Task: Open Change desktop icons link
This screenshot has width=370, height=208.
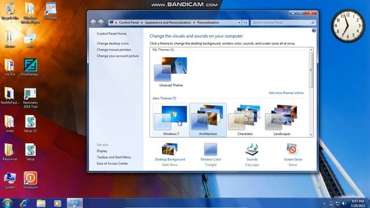Action: [113, 43]
